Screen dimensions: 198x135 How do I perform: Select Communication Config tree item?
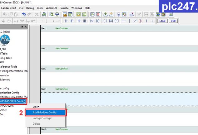(10, 93)
